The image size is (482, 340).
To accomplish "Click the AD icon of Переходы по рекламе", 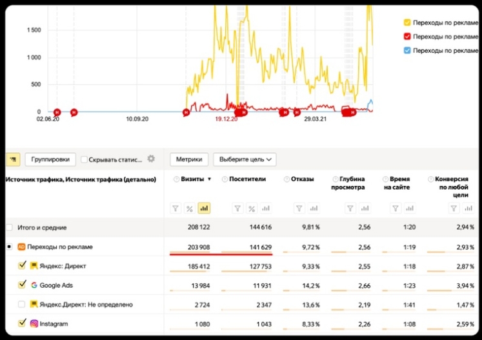I will point(21,247).
